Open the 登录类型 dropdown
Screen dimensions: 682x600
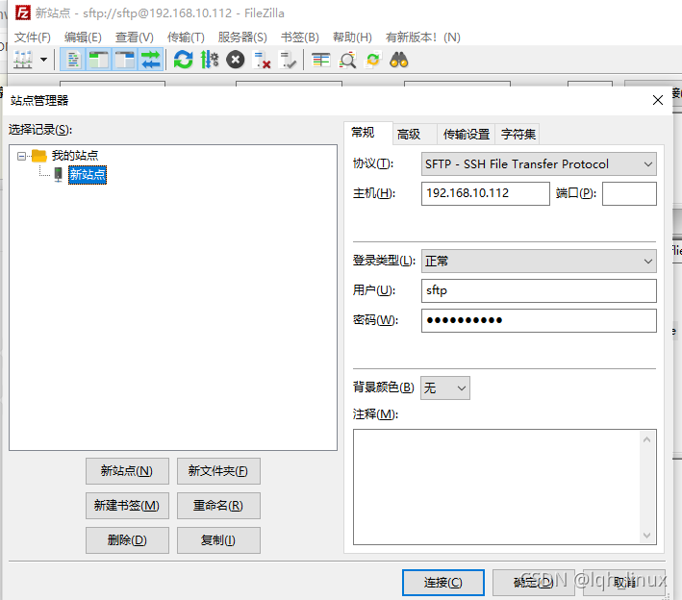click(539, 261)
